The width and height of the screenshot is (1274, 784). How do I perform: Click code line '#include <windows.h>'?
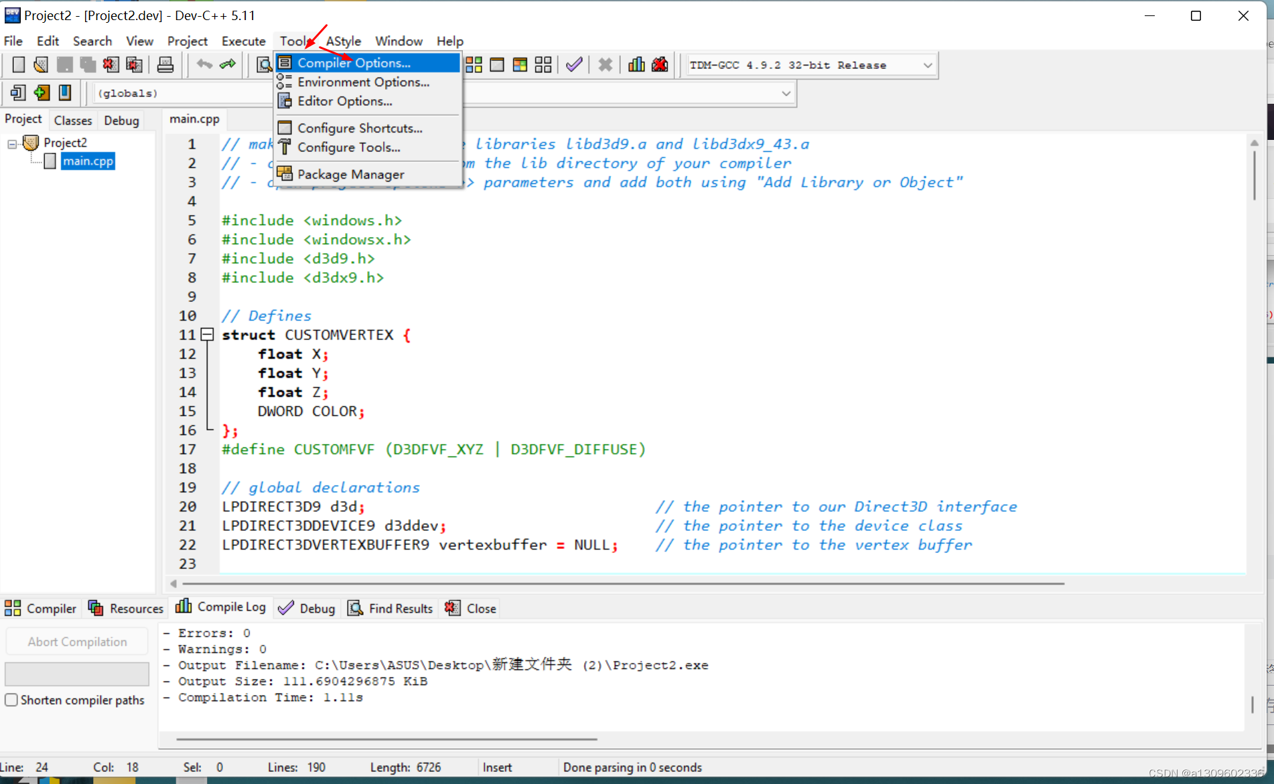pyautogui.click(x=311, y=220)
